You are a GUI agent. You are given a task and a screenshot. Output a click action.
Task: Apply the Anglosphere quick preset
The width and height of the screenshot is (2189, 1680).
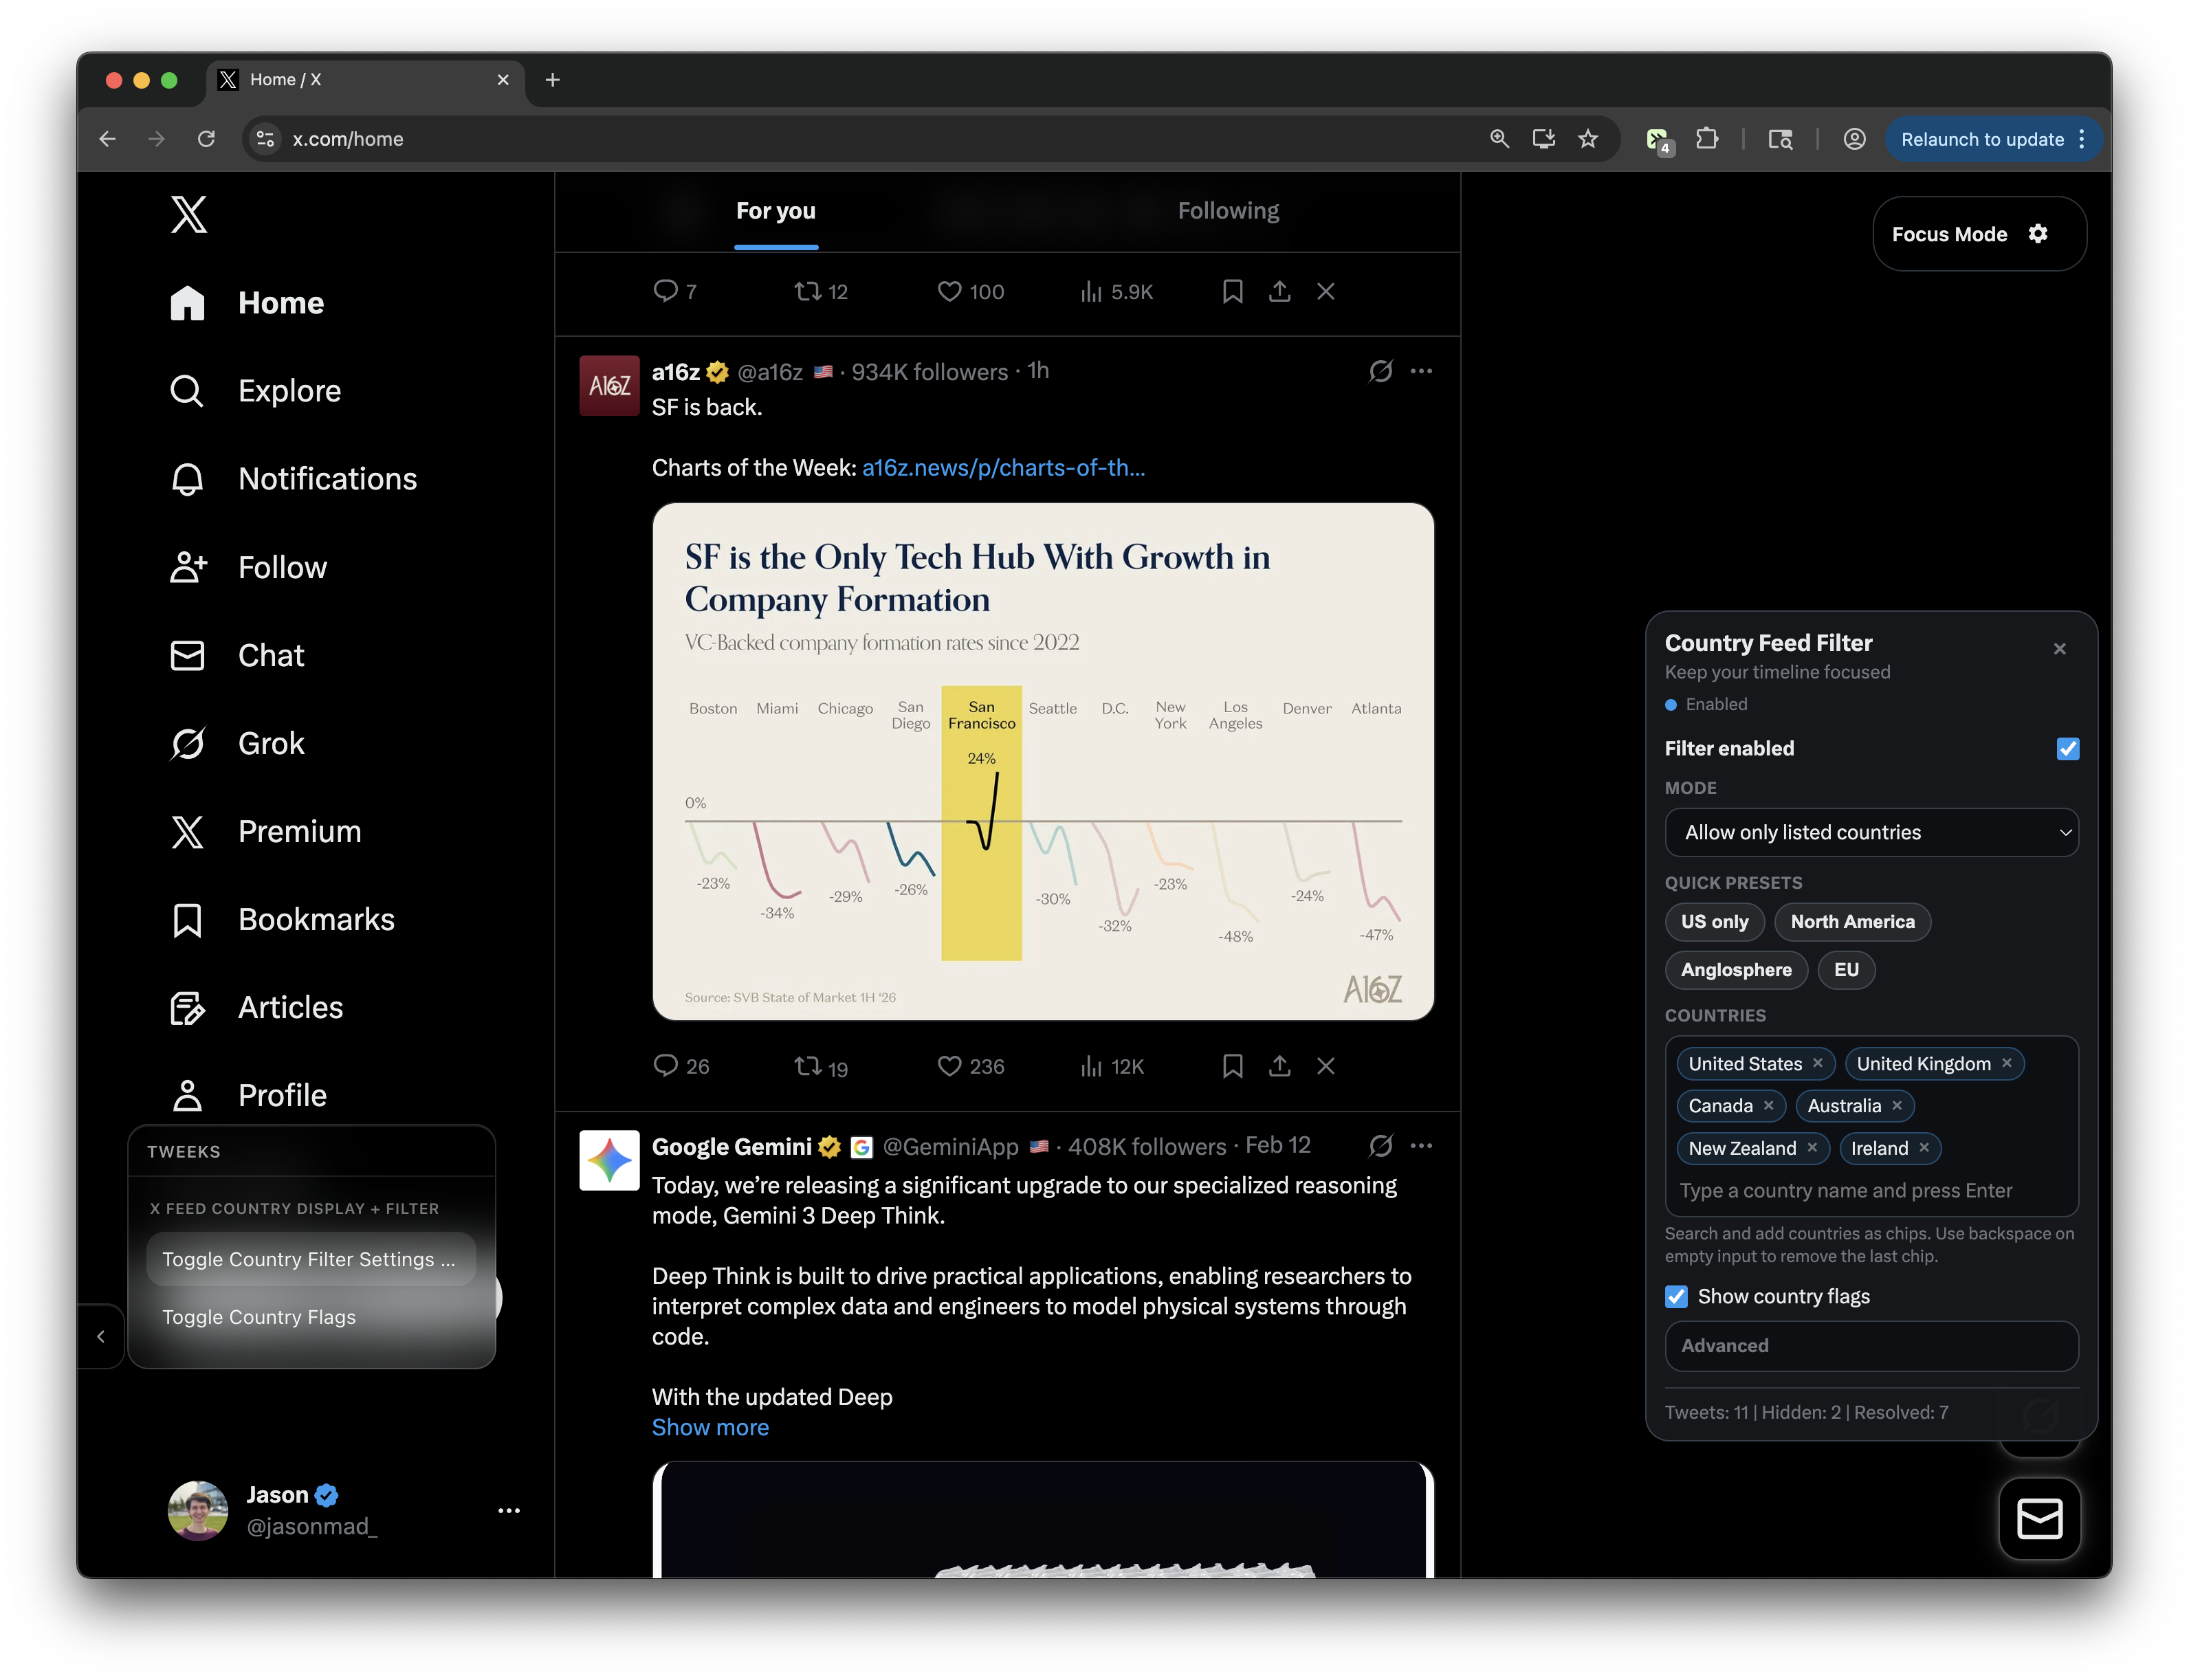click(1736, 970)
